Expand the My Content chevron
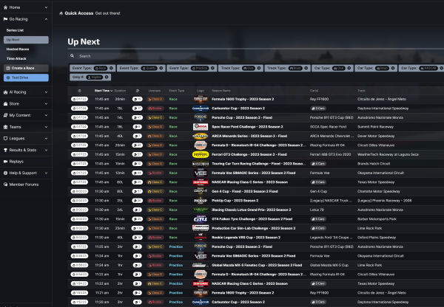This screenshot has width=444, height=307. tap(46, 115)
